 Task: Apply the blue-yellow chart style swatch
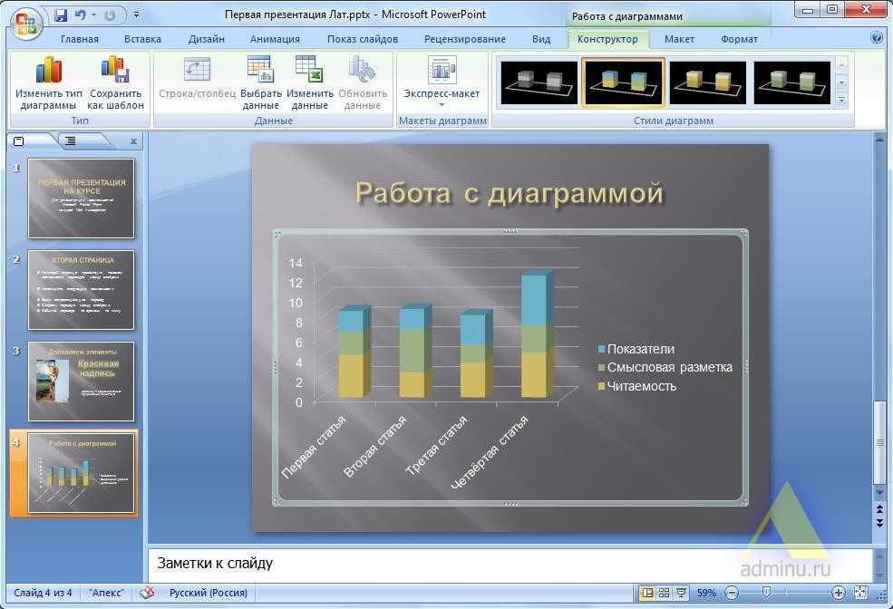pyautogui.click(x=623, y=82)
